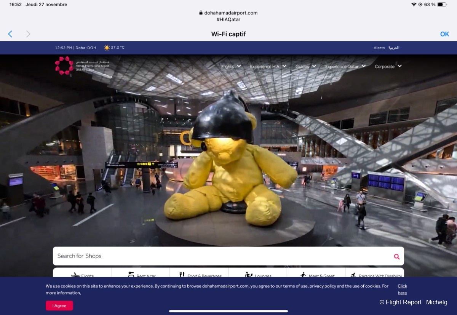Expand the Flights navigation menu
The image size is (457, 315).
[231, 66]
